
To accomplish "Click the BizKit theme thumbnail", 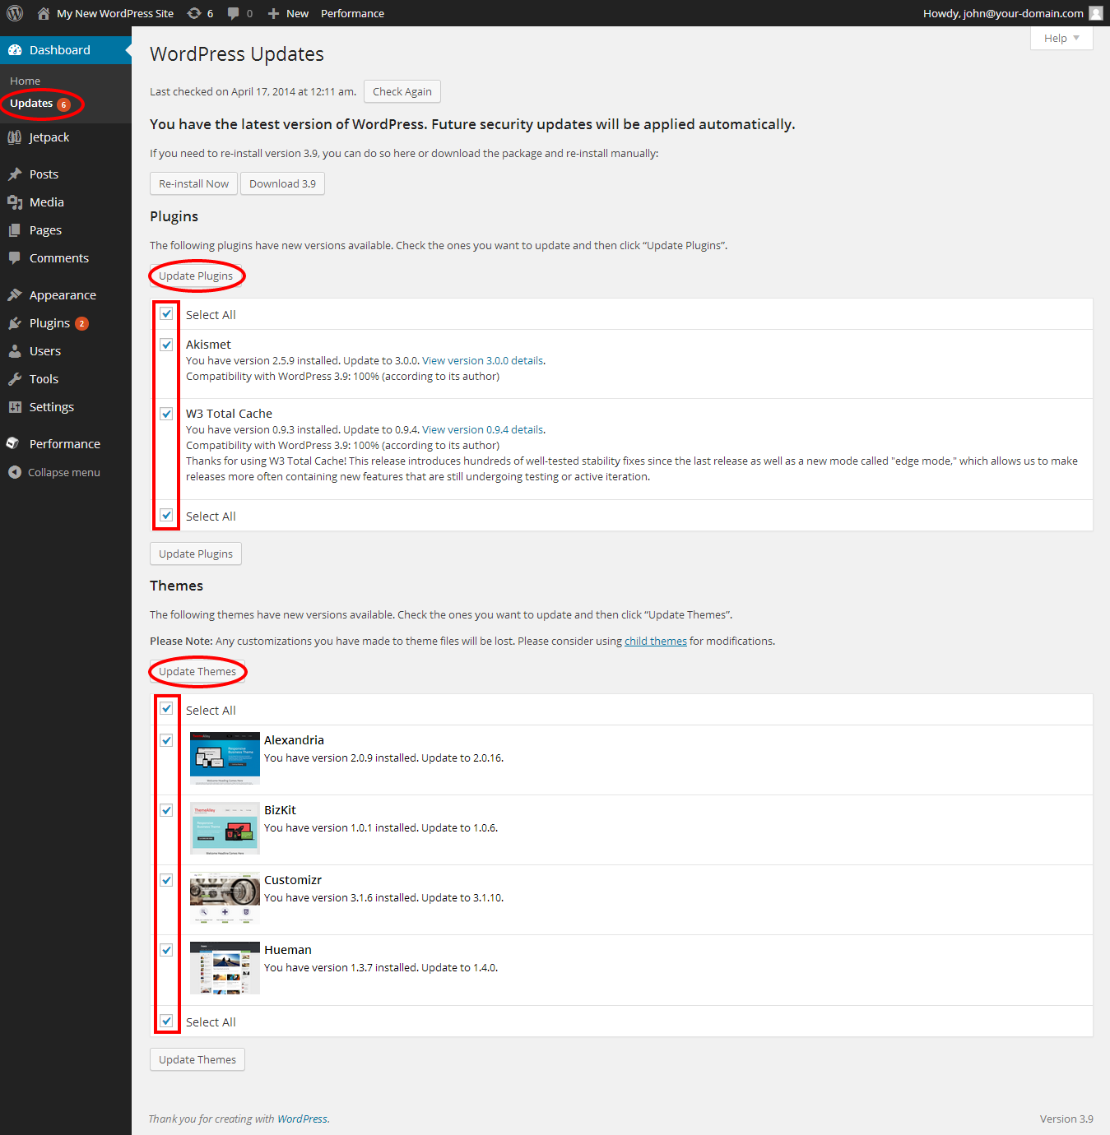I will click(225, 828).
